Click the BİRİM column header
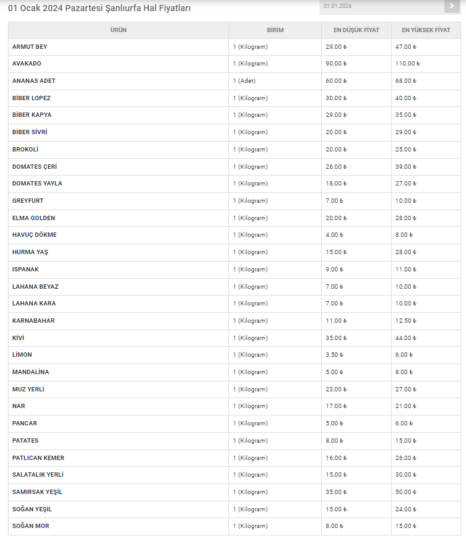The width and height of the screenshot is (466, 541). (275, 30)
